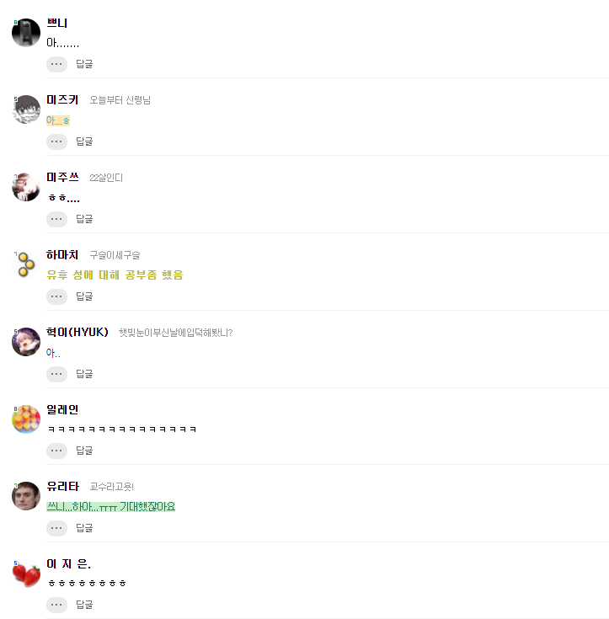Screen dimensions: 609x619
Task: Open more options under 하마치's comment
Action: point(56,296)
